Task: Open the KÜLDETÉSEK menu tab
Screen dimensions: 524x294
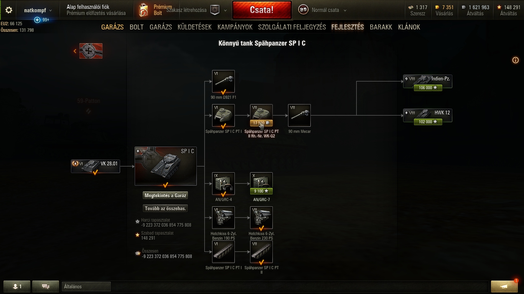Action: [194, 27]
